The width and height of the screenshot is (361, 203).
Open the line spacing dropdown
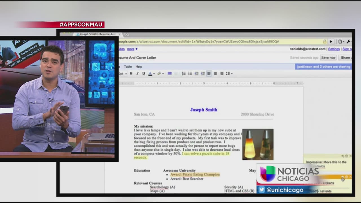pos(229,74)
